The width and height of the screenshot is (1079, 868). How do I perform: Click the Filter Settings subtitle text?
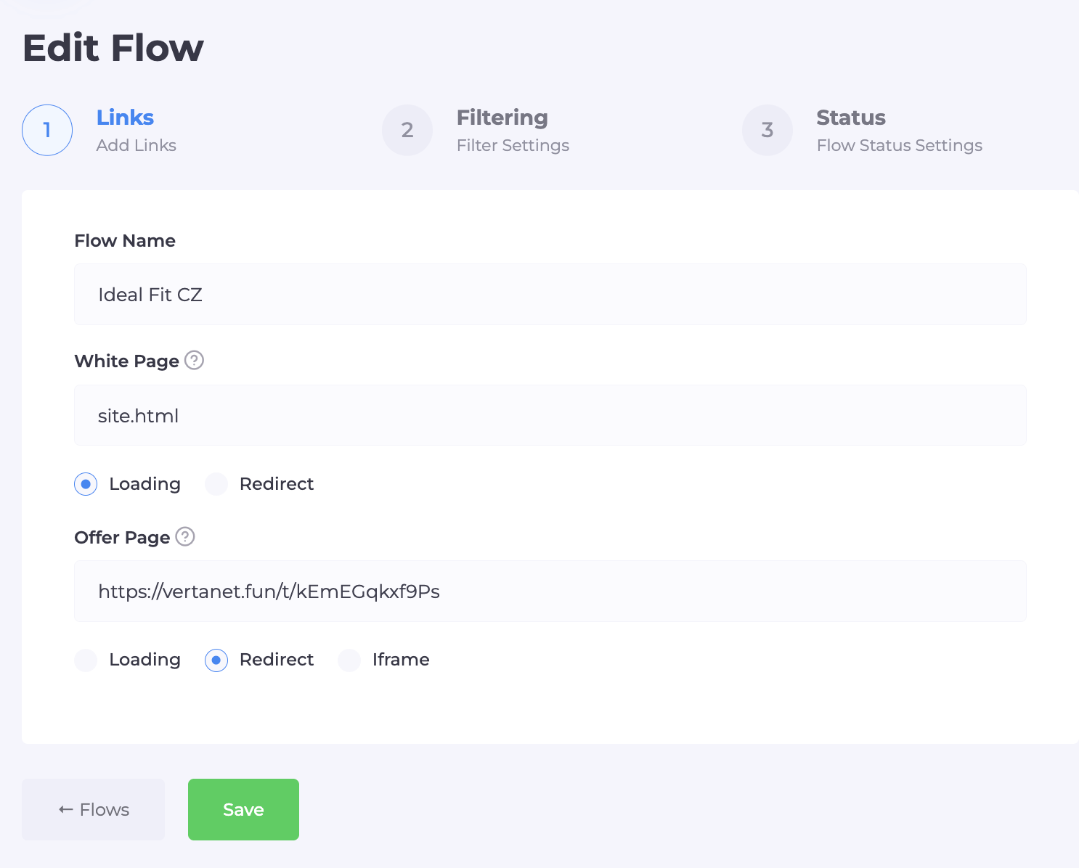[513, 145]
